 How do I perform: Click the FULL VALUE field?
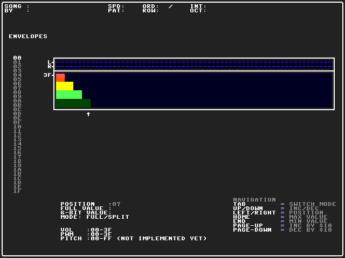[x=86, y=209]
